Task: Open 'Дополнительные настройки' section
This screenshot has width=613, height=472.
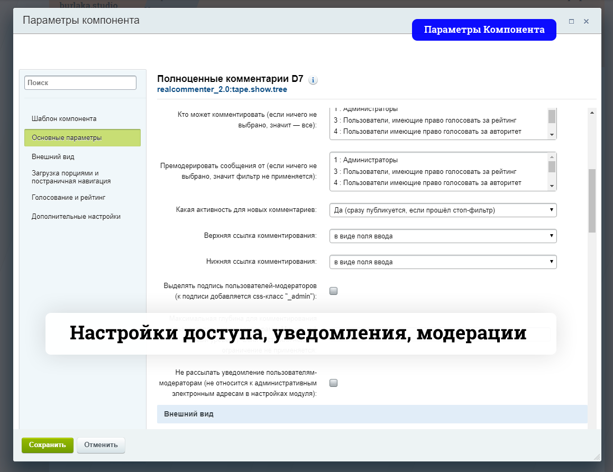Action: pos(76,217)
